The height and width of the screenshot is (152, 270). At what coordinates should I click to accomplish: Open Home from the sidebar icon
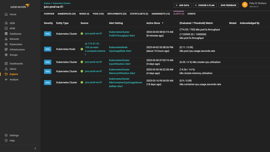point(6,14)
